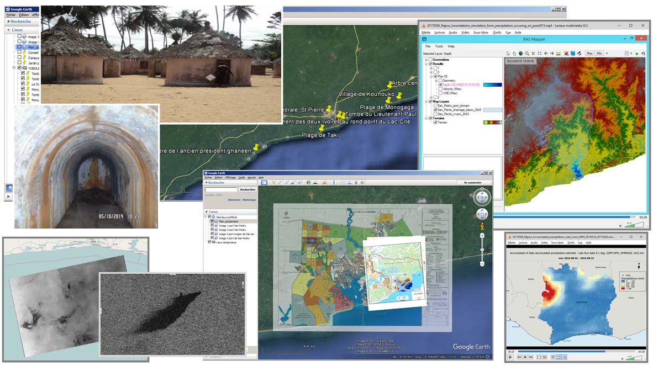Open the File menu in RAS Mapper
This screenshot has width=653, height=366.
(x=428, y=46)
